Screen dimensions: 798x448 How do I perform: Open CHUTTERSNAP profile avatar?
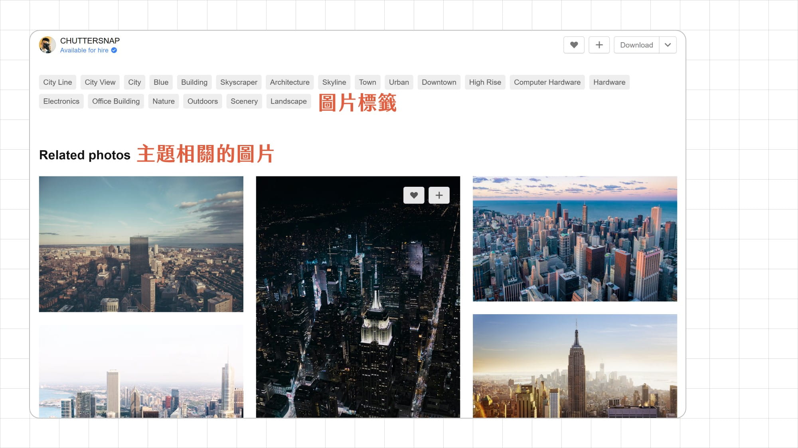point(47,45)
